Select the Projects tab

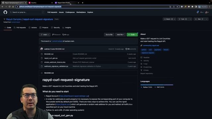pyautogui.click(x=44, y=27)
